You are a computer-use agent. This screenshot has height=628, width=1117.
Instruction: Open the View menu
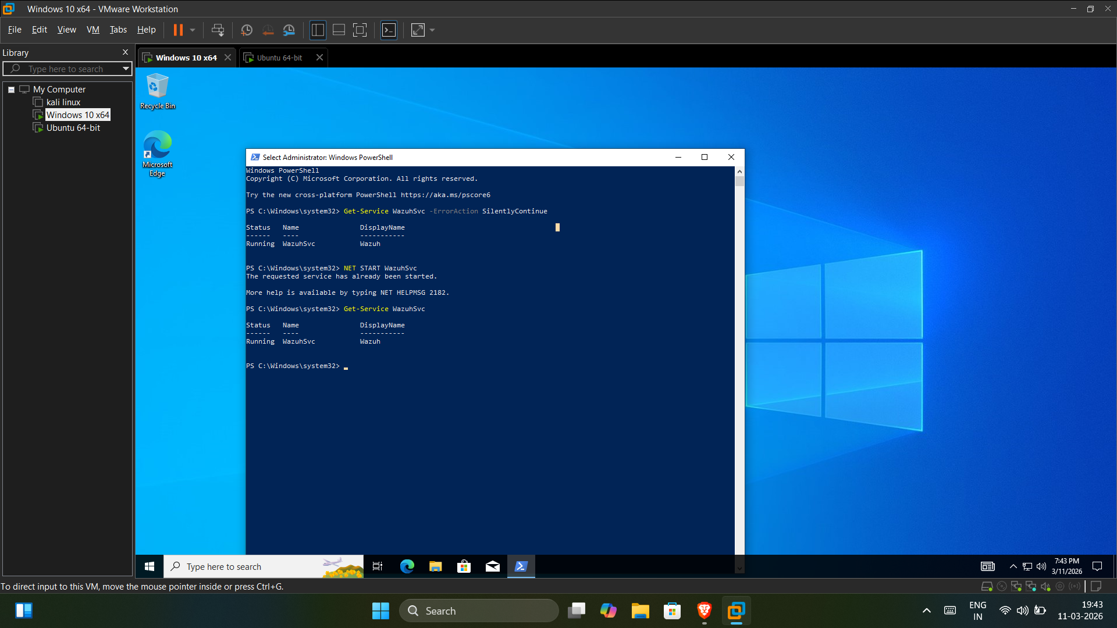[x=66, y=30]
